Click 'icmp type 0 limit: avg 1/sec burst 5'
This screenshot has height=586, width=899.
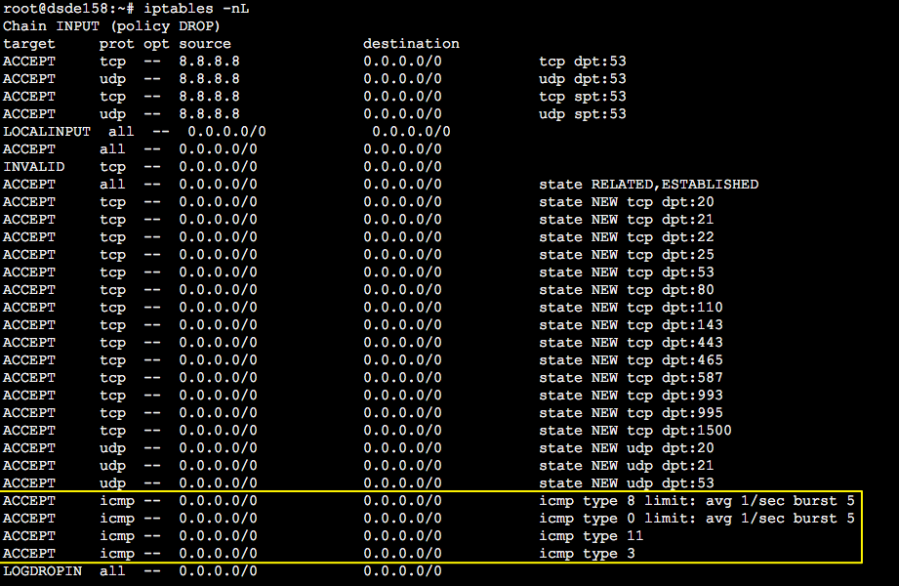pyautogui.click(x=697, y=519)
